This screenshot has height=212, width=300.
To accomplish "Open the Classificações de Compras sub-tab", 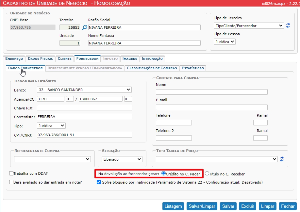I will coord(152,68).
